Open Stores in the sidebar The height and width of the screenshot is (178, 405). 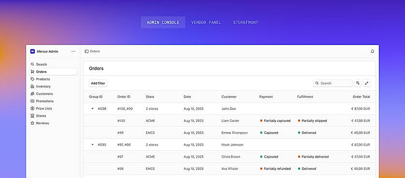(53, 116)
